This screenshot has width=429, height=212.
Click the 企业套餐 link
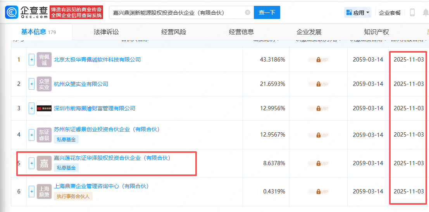(389, 12)
